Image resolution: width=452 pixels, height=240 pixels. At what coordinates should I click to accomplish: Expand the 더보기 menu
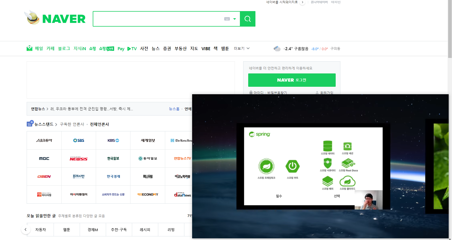(x=242, y=48)
